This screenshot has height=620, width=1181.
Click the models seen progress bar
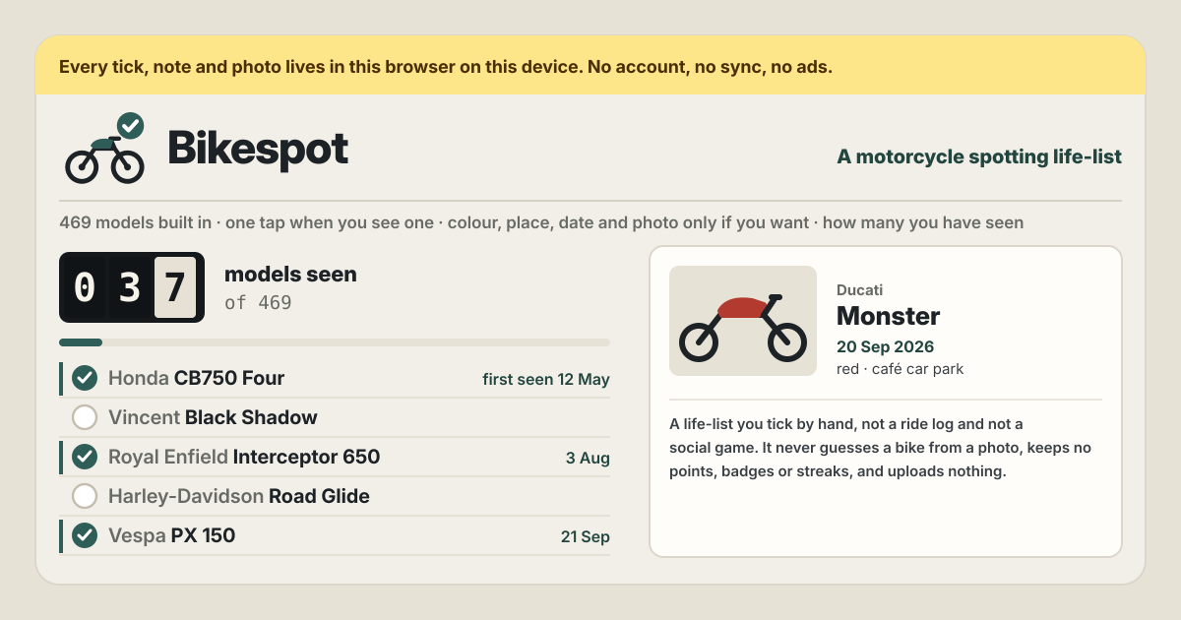pos(335,342)
